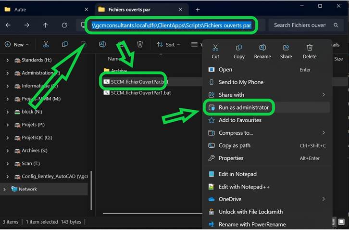Click the Back navigation arrow
The width and height of the screenshot is (349, 230).
pyautogui.click(x=8, y=25)
